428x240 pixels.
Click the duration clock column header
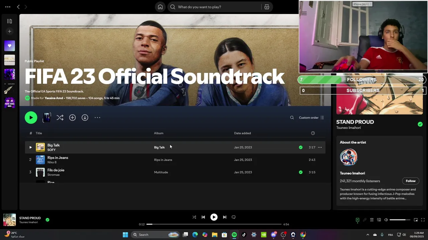coord(313,133)
